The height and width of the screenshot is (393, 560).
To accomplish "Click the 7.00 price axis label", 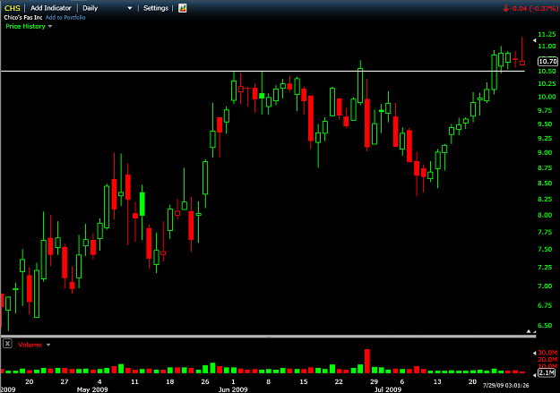I will click(545, 286).
